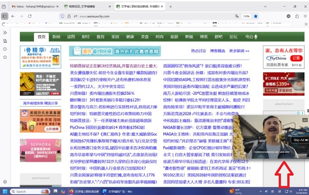This screenshot has width=309, height=195.
Task: Open the 博客 section in the site navigation
Action: 204,37
